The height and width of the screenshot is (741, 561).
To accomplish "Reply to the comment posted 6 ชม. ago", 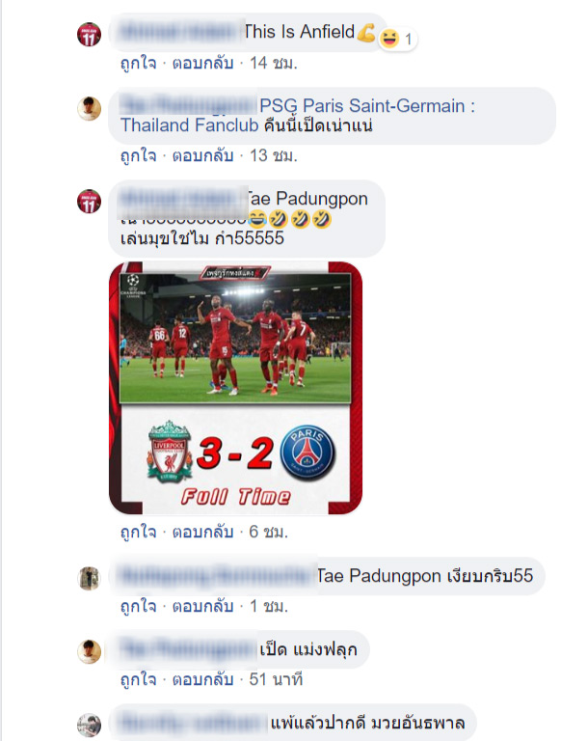I will click(202, 533).
